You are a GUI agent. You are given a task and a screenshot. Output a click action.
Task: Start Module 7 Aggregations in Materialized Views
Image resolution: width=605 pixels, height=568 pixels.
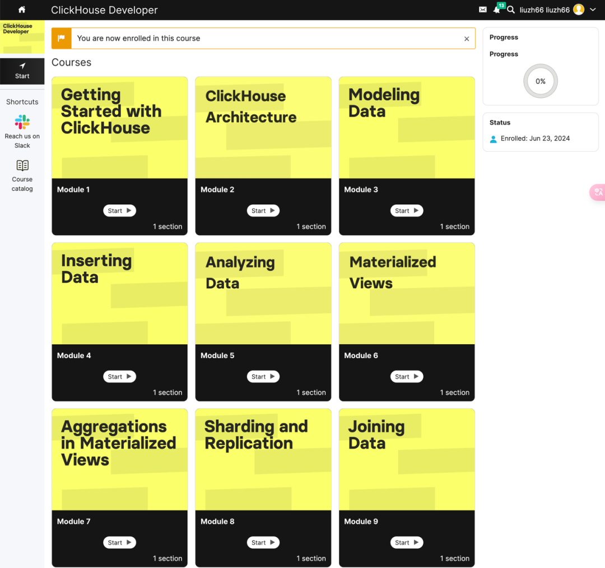click(120, 543)
